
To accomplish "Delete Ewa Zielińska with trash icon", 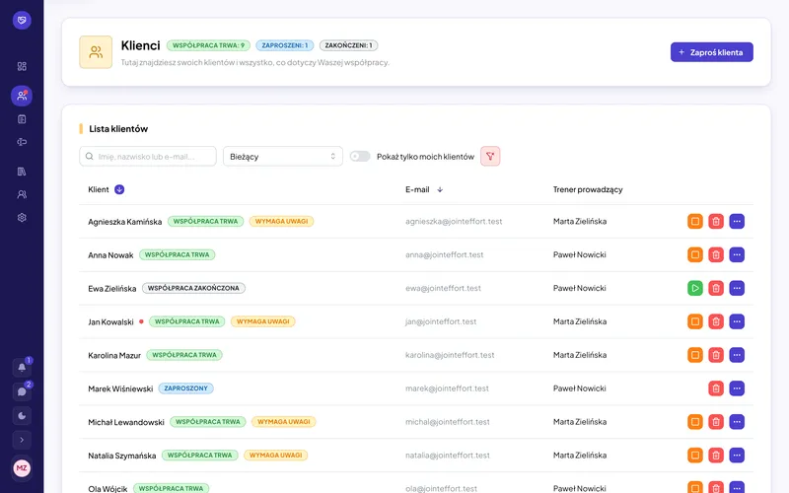I will point(716,288).
